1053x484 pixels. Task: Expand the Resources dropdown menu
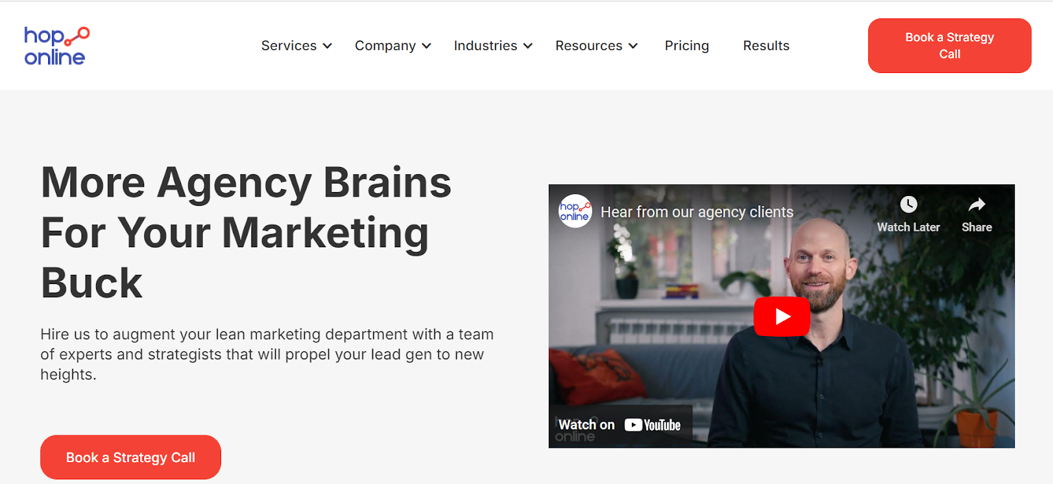(x=596, y=45)
